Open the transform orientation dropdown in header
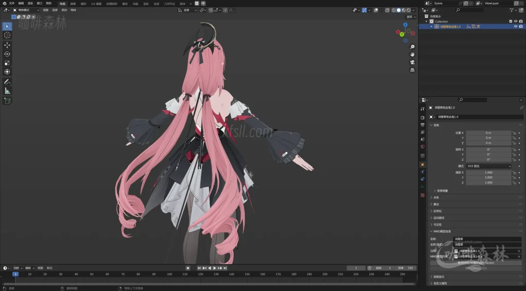This screenshot has height=291, width=526. [187, 10]
